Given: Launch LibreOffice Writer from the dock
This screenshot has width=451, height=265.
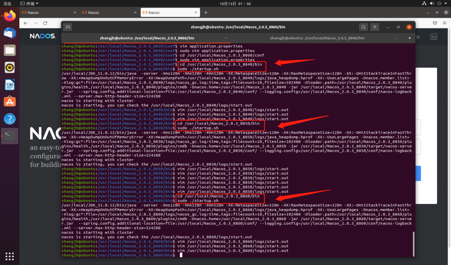Looking at the screenshot, I should click(x=9, y=84).
